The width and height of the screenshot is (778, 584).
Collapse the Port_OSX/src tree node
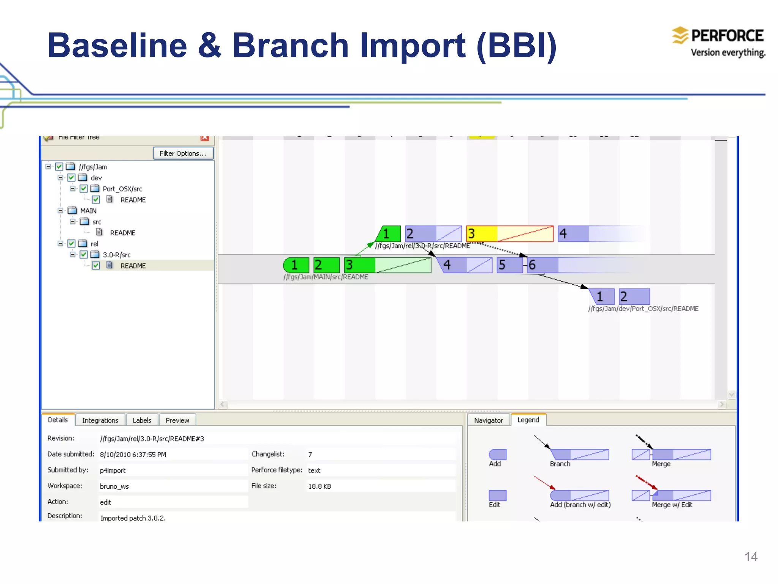click(x=73, y=188)
